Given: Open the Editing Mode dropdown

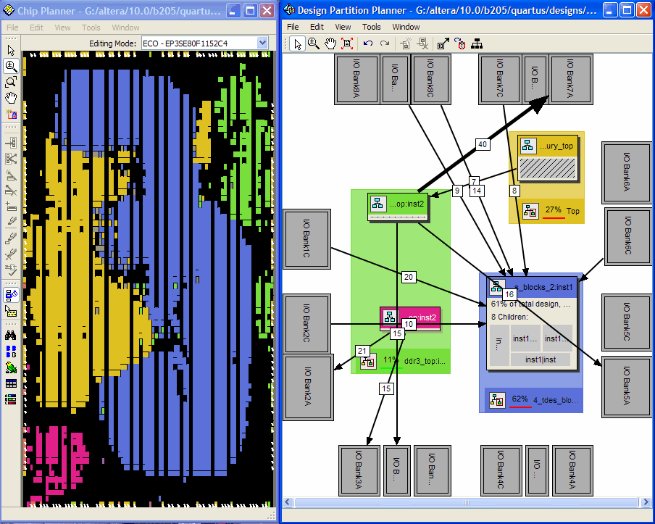Looking at the screenshot, I should click(x=262, y=43).
